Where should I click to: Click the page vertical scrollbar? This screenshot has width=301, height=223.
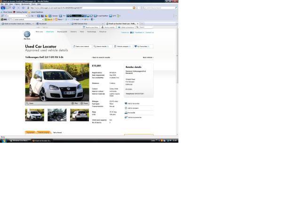pyautogui.click(x=177, y=81)
